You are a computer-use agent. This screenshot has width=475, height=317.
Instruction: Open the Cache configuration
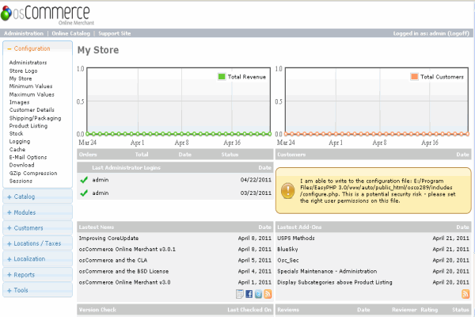click(17, 149)
